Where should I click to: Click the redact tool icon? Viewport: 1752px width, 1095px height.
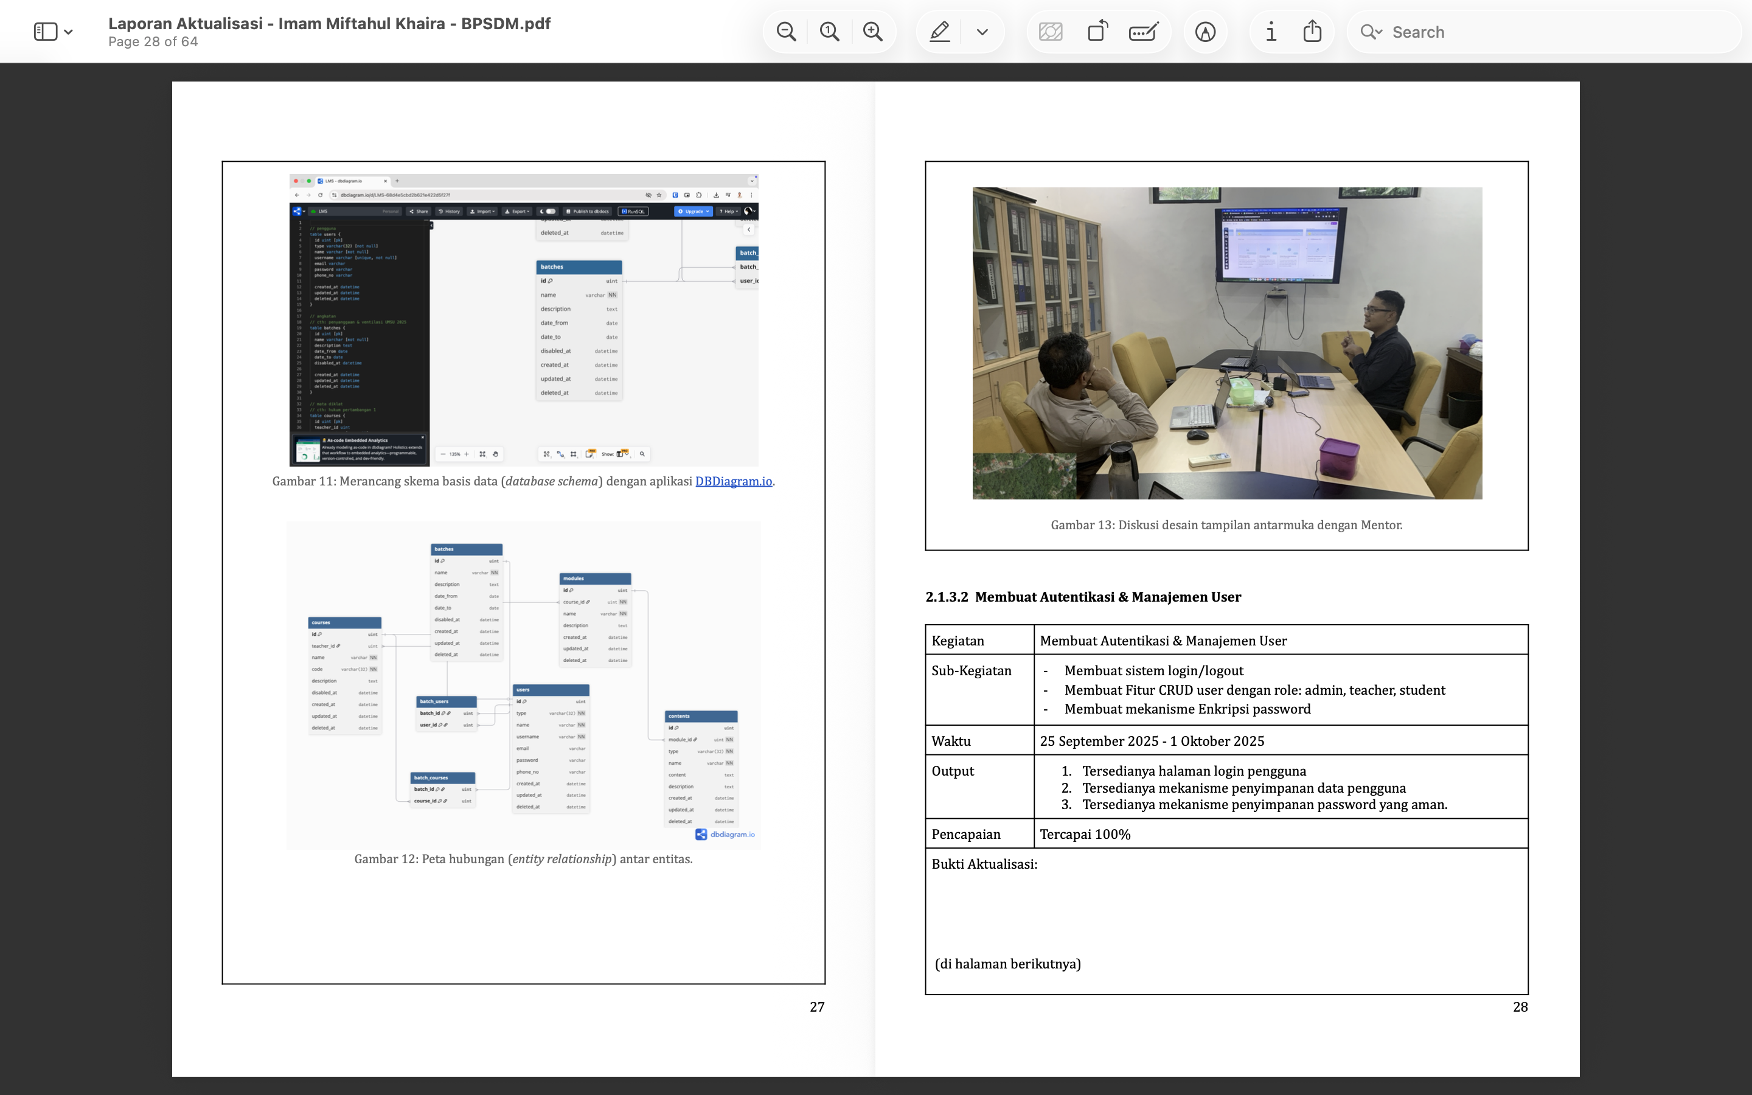click(x=1051, y=32)
